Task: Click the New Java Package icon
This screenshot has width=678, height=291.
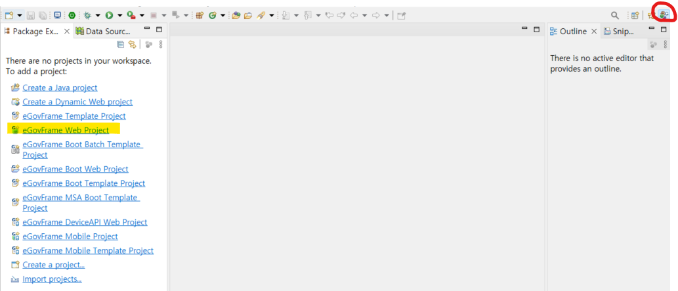Action: 200,15
